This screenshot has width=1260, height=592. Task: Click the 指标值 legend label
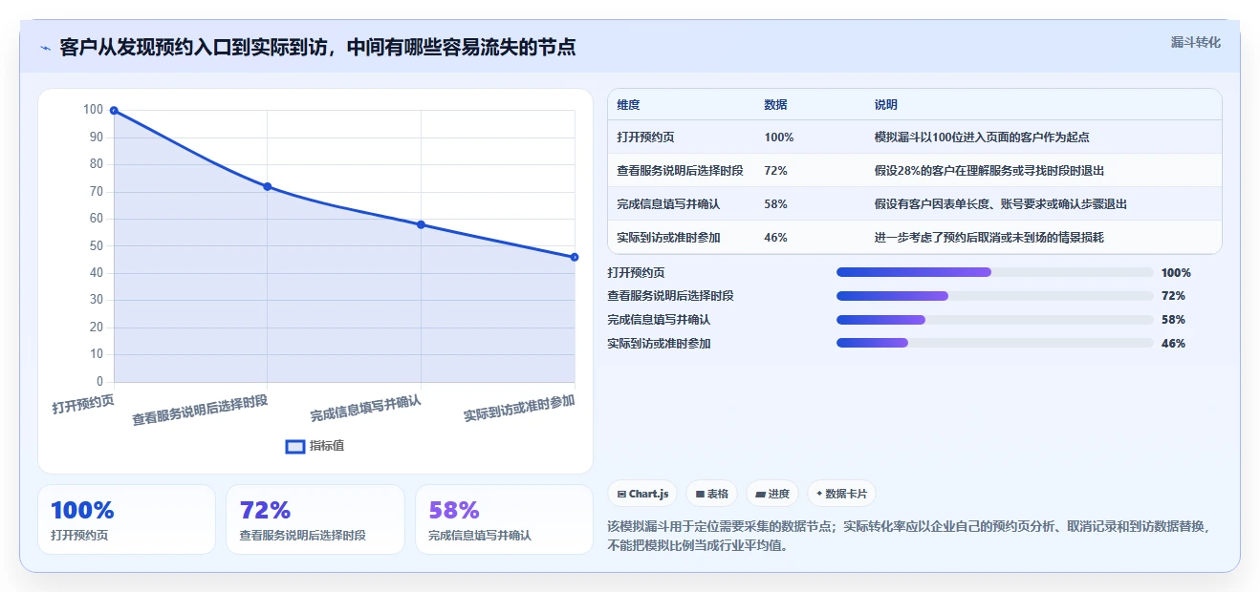tap(327, 446)
